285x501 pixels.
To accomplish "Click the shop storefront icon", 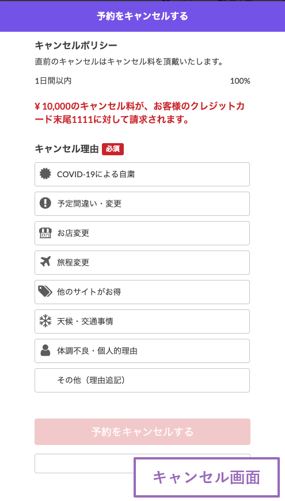I will point(45,233).
